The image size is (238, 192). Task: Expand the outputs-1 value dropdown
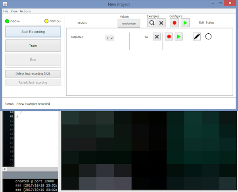[x=109, y=38]
